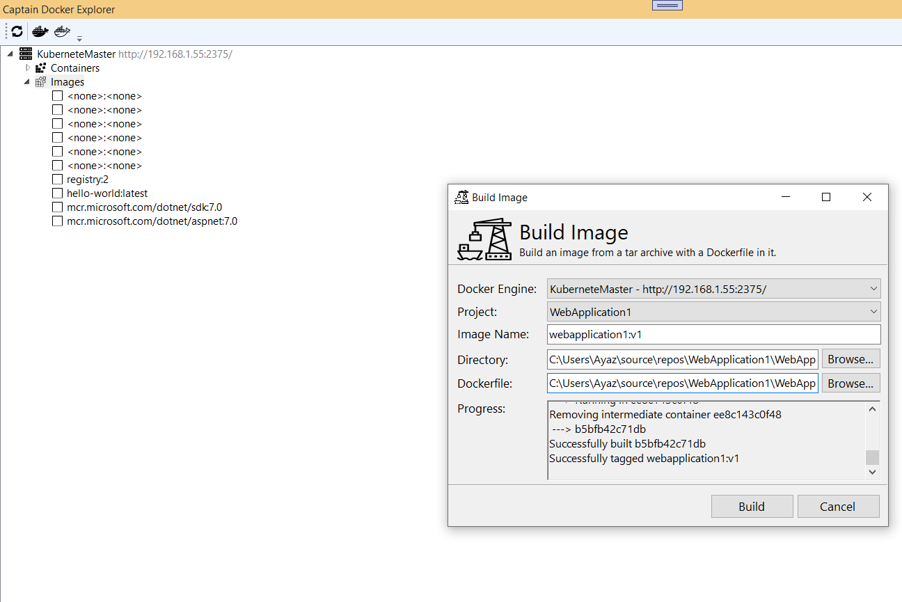Screen dimensions: 902x602
Task: Tick the mcr.microsoft.com/dotnet/sdk:7.0 checkbox
Action: click(x=57, y=207)
